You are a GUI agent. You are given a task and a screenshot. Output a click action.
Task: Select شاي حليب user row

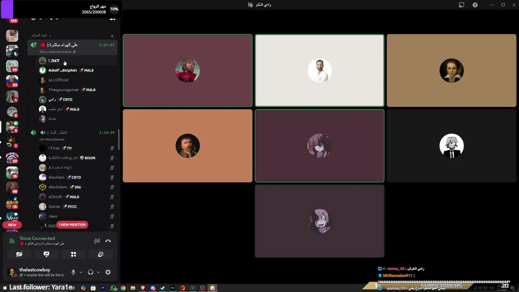coord(77,109)
